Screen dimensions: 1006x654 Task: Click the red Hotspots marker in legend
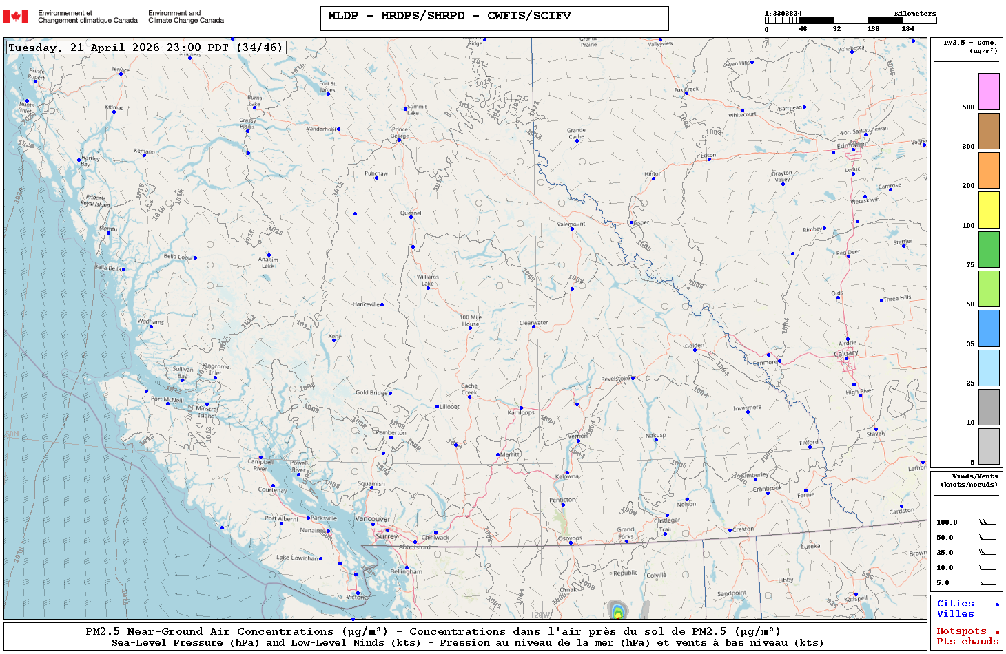(996, 632)
